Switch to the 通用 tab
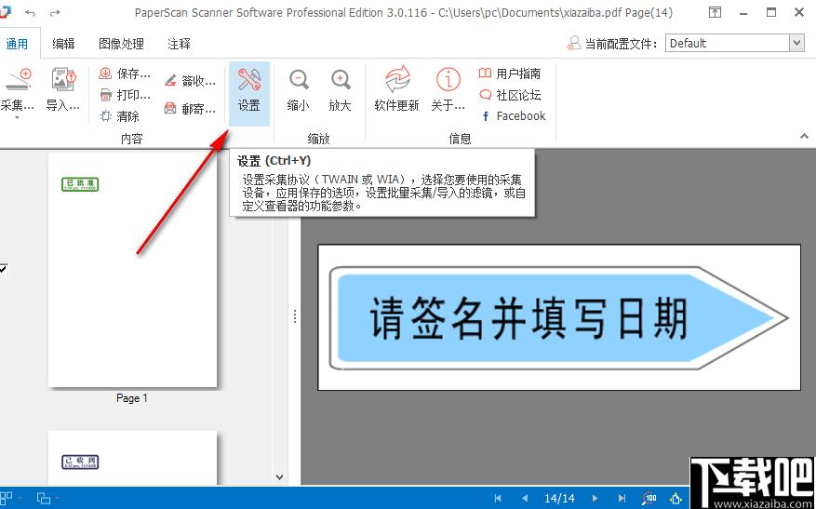Screen dimensions: 816x509 tap(17, 45)
